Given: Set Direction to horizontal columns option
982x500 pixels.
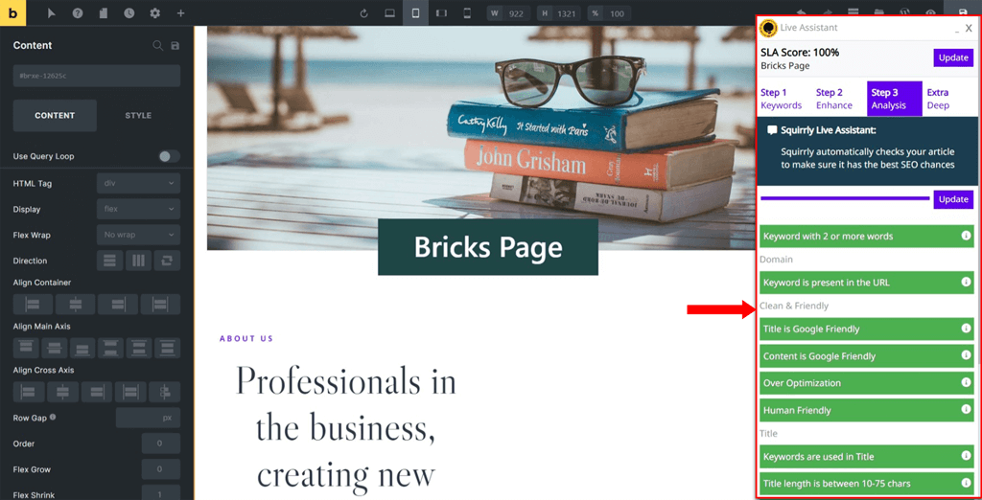Looking at the screenshot, I should point(138,261).
